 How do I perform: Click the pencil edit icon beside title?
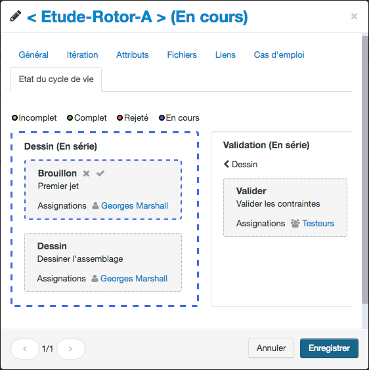pos(16,16)
